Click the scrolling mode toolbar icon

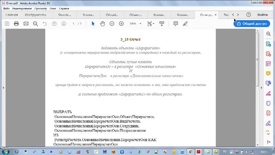pyautogui.click(x=162, y=24)
